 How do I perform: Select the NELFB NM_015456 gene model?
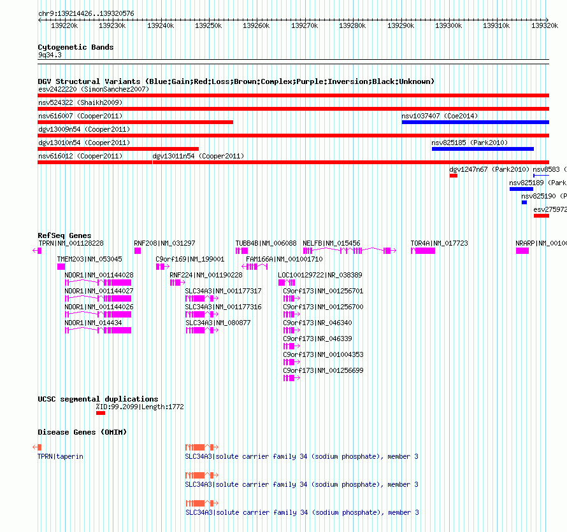point(350,251)
